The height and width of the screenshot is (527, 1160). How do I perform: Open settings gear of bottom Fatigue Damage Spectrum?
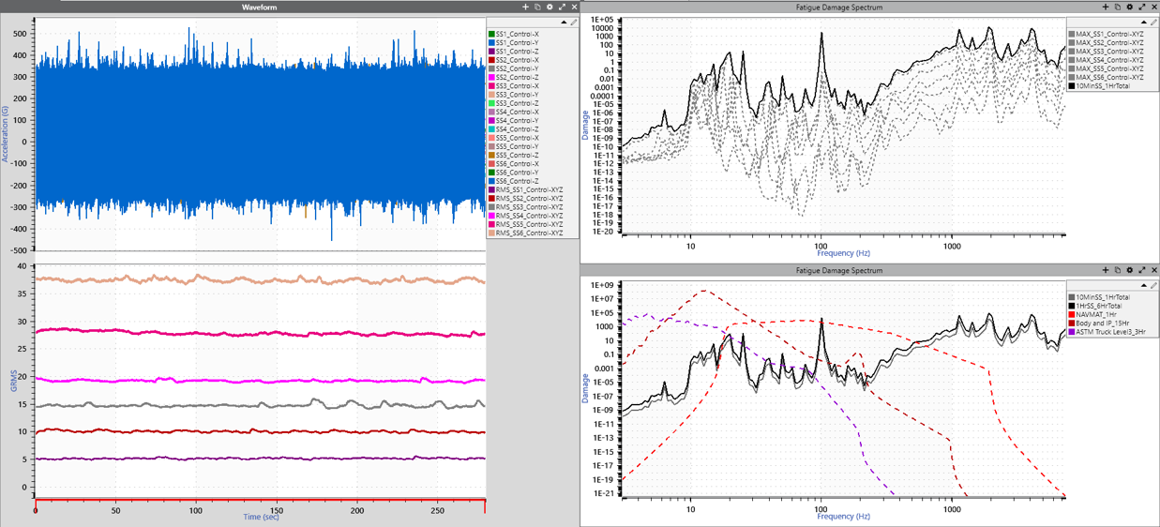[1130, 270]
